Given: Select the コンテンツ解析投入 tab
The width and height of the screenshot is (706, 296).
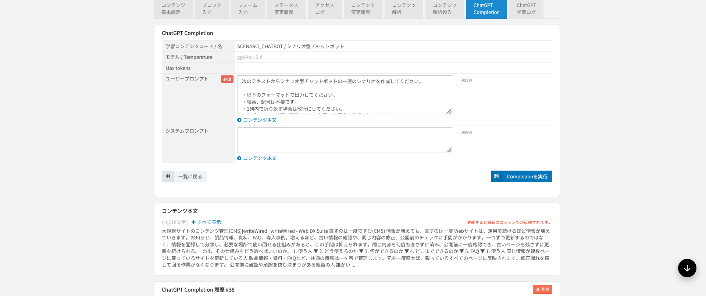Looking at the screenshot, I should 444,9.
